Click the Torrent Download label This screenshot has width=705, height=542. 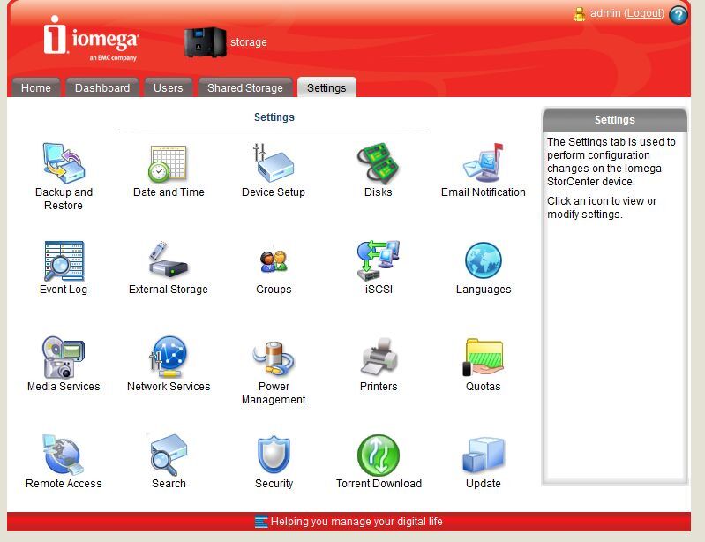coord(379,483)
